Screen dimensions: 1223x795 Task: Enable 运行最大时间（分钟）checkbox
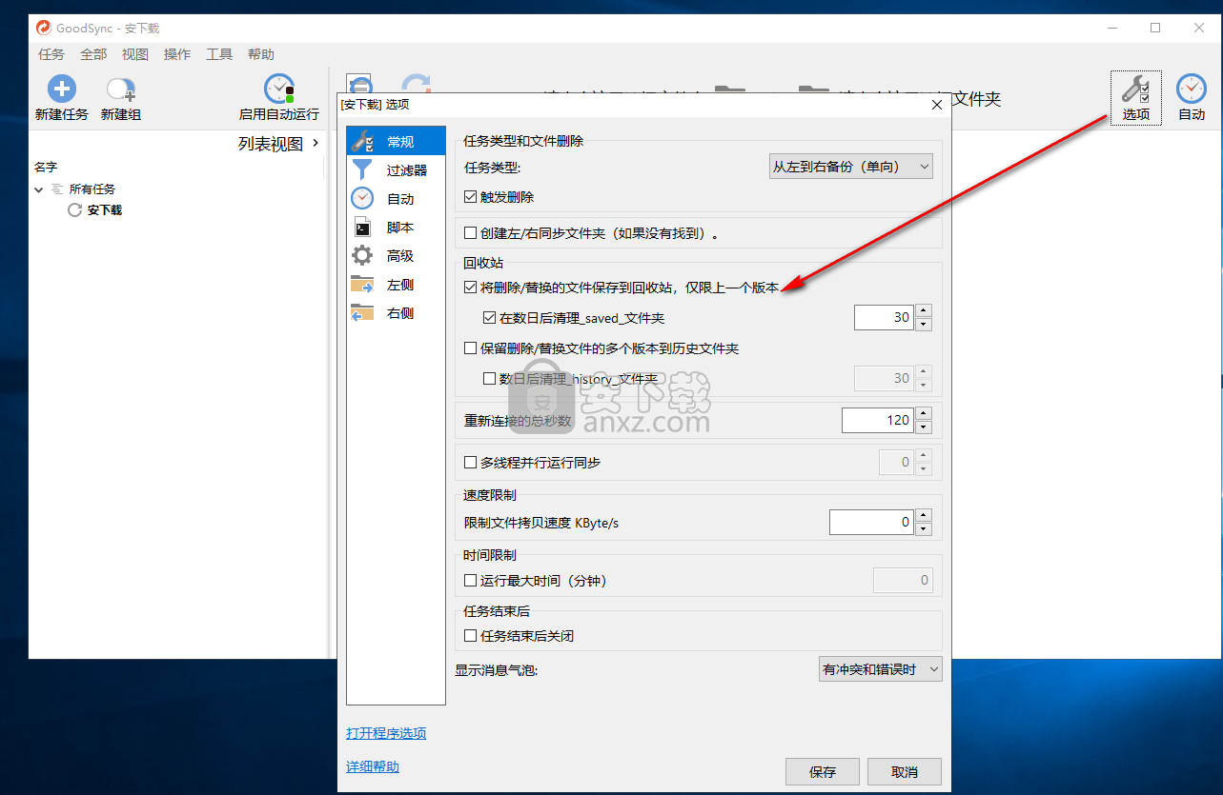coord(470,580)
